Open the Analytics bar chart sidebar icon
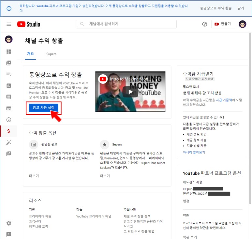This screenshot has width=252, height=239. click(x=9, y=85)
